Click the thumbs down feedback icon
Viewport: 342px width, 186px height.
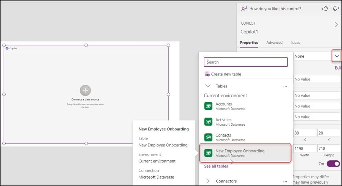click(336, 9)
